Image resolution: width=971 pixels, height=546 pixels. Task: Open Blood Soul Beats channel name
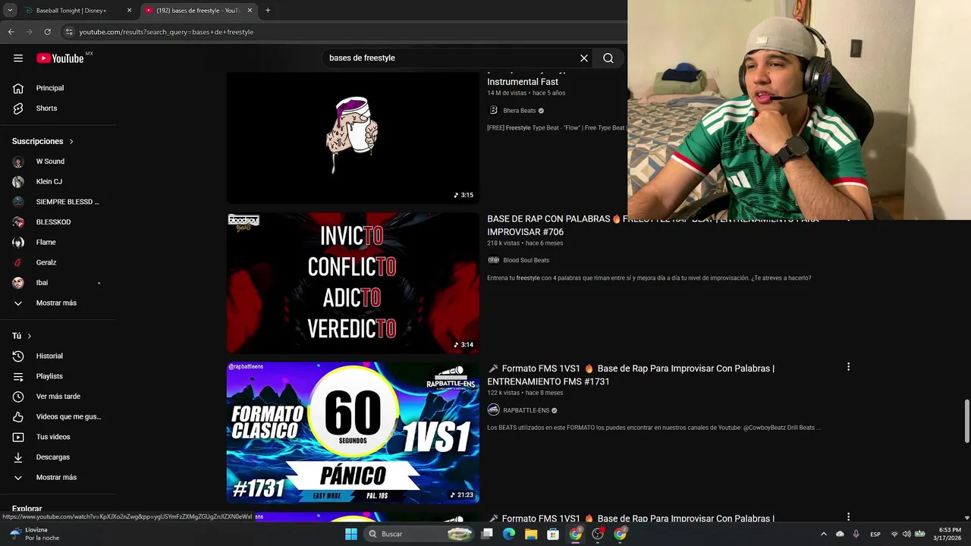coord(526,260)
